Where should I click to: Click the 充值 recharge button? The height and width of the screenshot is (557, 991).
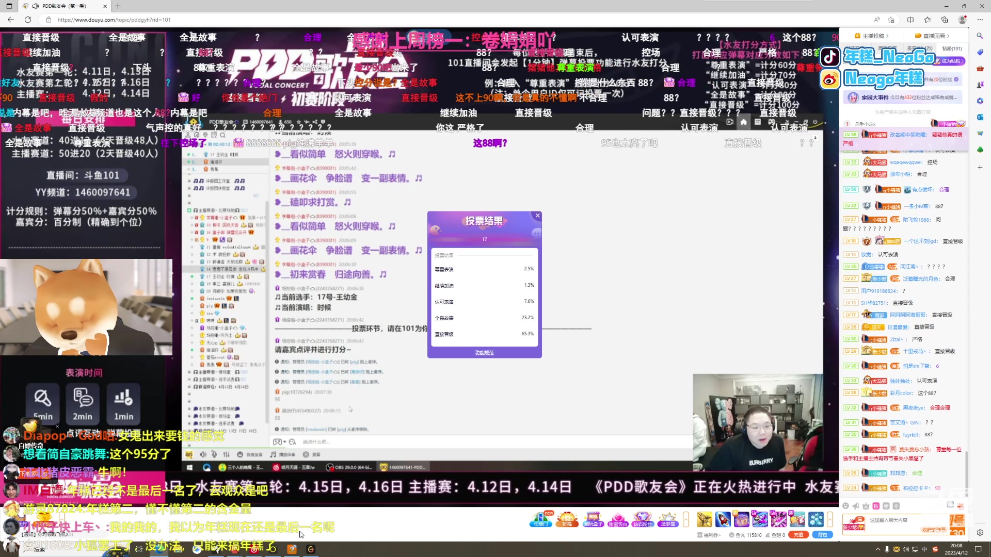tap(798, 535)
